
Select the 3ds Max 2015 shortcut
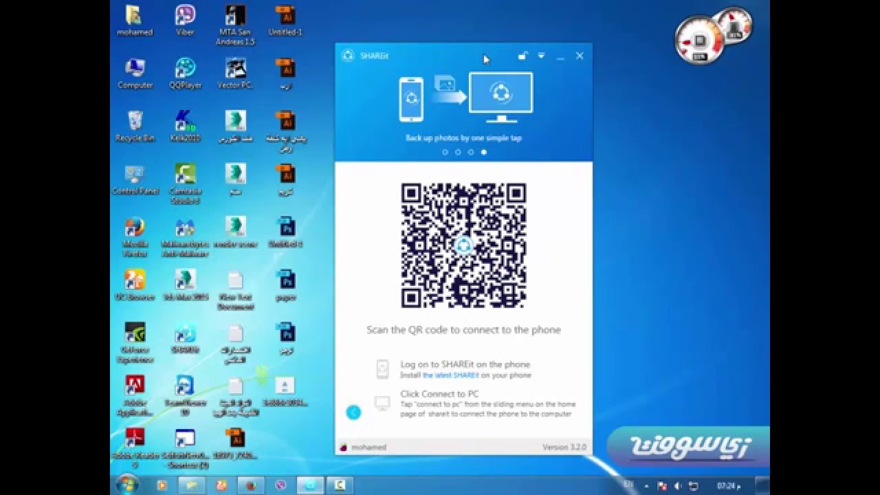pyautogui.click(x=185, y=285)
